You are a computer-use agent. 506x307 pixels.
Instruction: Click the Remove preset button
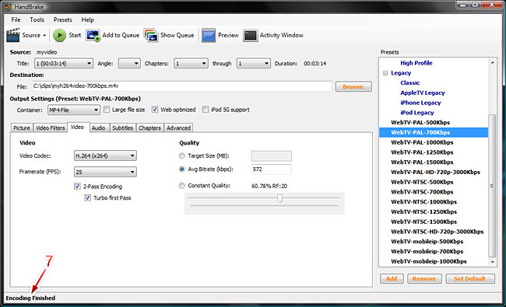pos(424,279)
